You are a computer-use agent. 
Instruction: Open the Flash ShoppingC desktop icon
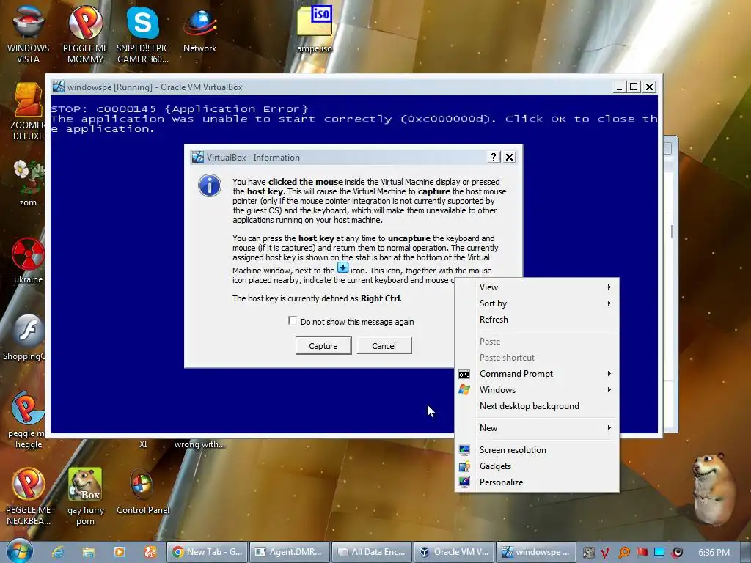click(25, 336)
